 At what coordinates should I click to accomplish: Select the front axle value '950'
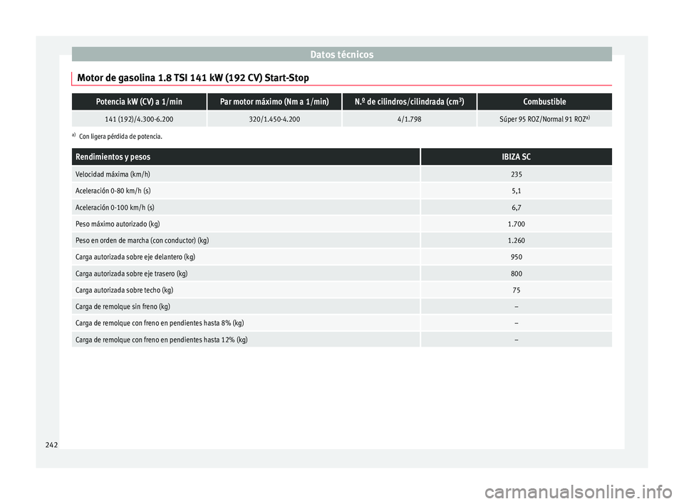[516, 257]
